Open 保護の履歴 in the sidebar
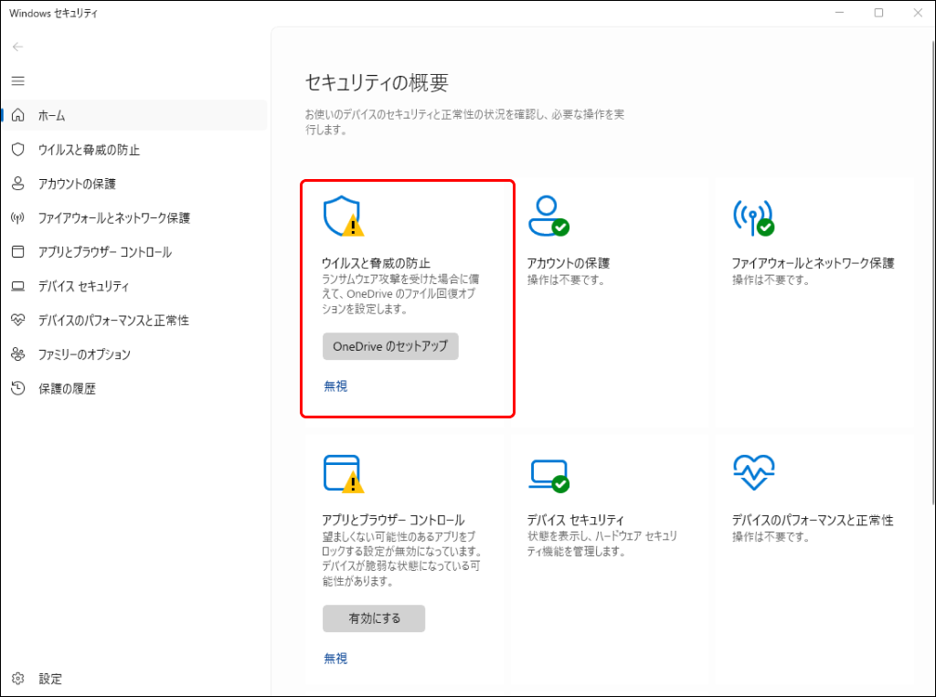This screenshot has height=697, width=936. click(134, 388)
